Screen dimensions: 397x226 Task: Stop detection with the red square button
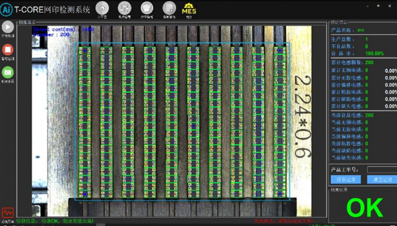8,49
